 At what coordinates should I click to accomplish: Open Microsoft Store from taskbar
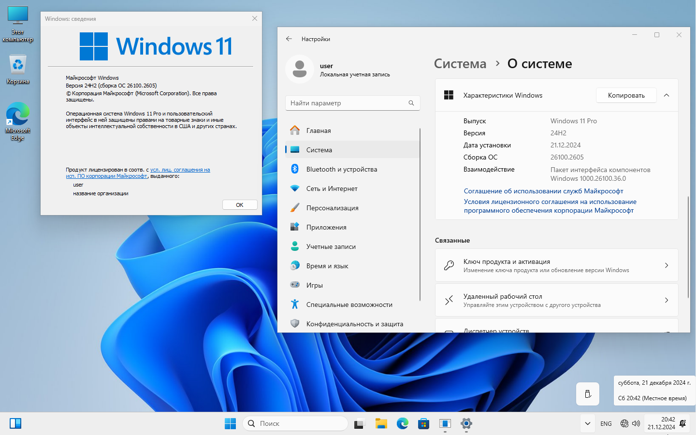point(423,423)
